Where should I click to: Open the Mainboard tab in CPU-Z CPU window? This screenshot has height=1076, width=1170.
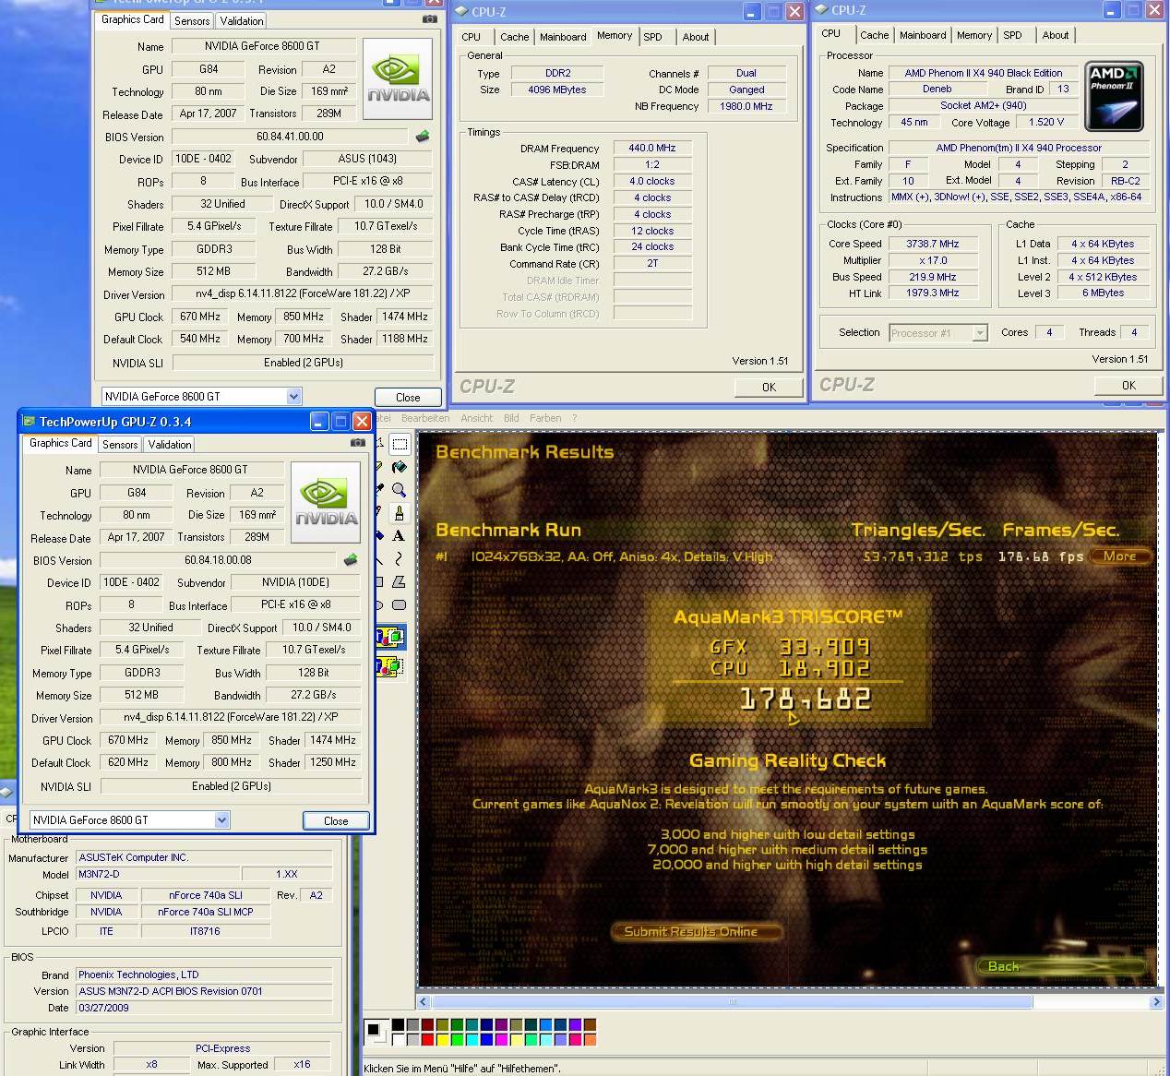pyautogui.click(x=923, y=35)
